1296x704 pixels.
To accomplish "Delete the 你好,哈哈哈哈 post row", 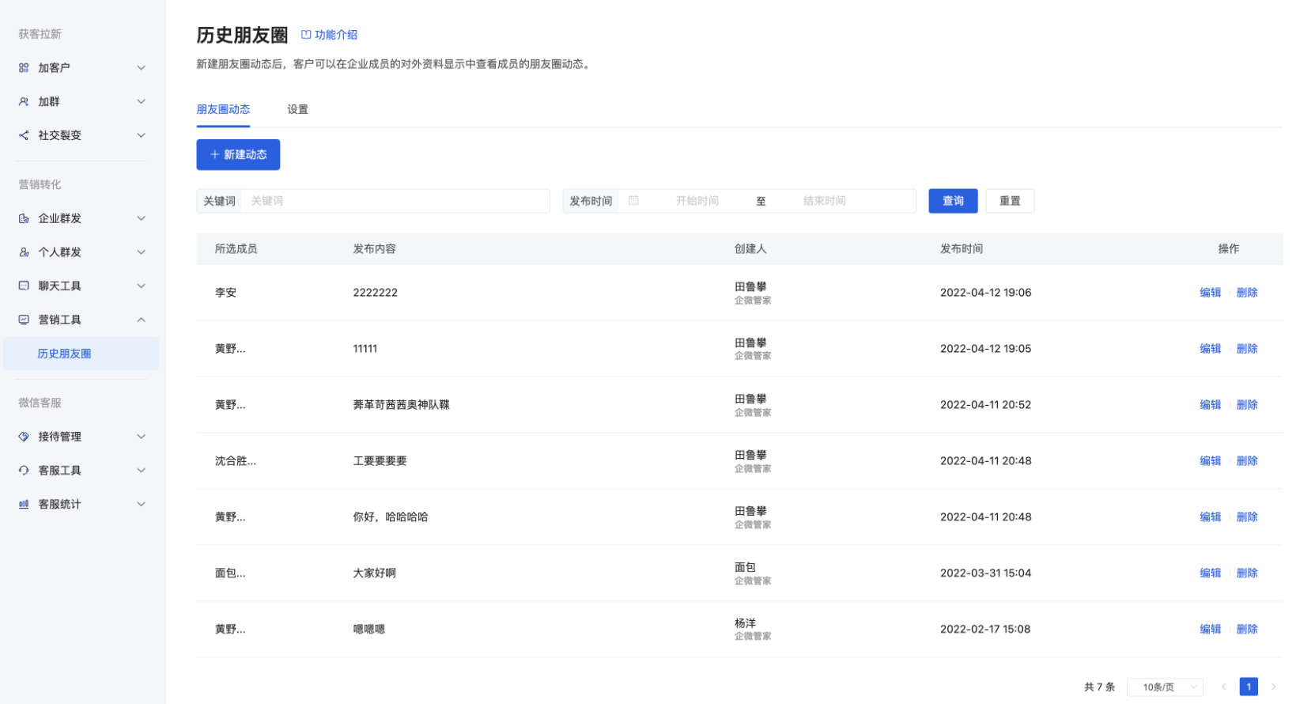I will tap(1247, 517).
